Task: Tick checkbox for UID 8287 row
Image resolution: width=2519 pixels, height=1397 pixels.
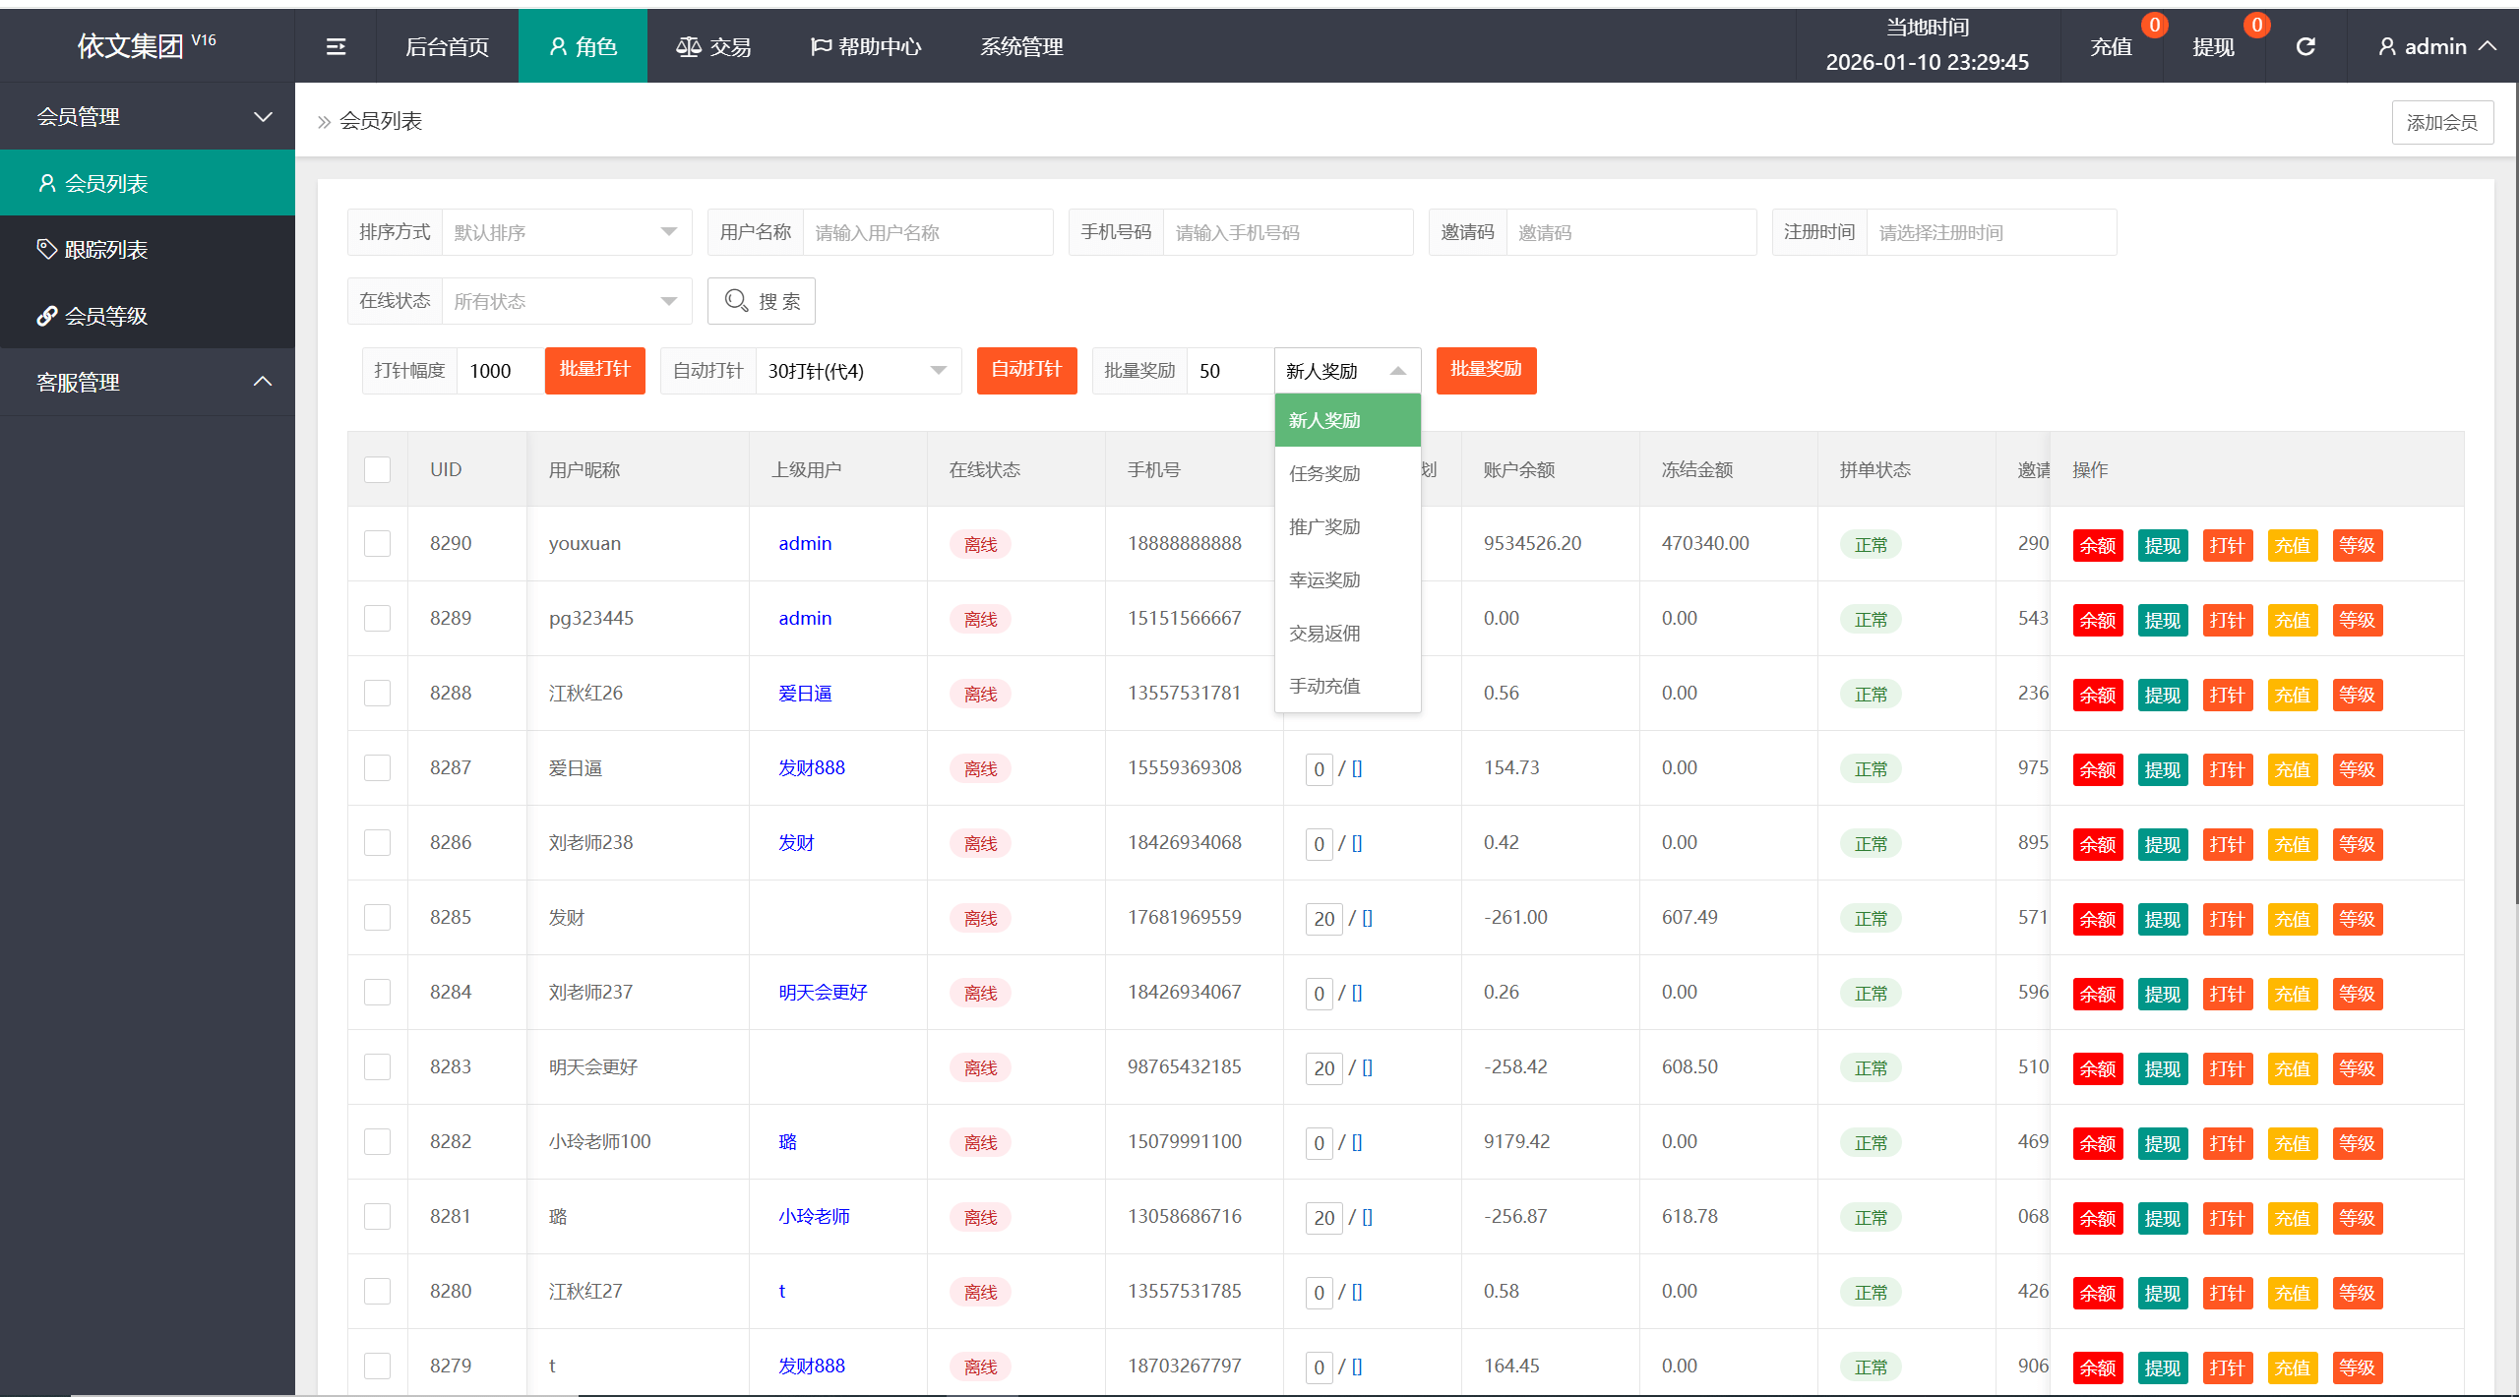Action: [378, 768]
